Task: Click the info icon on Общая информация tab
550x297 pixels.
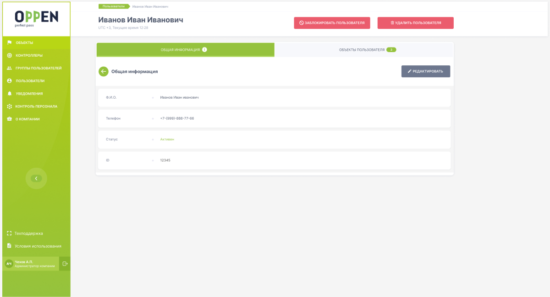Action: tap(204, 50)
